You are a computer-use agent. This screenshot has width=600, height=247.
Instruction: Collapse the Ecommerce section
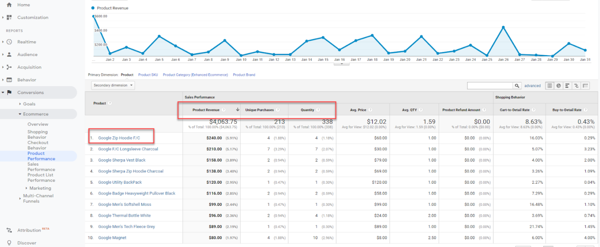[x=20, y=114]
